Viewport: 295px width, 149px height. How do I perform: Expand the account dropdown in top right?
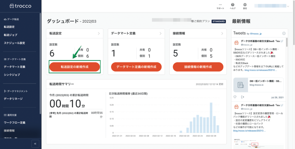[288, 6]
